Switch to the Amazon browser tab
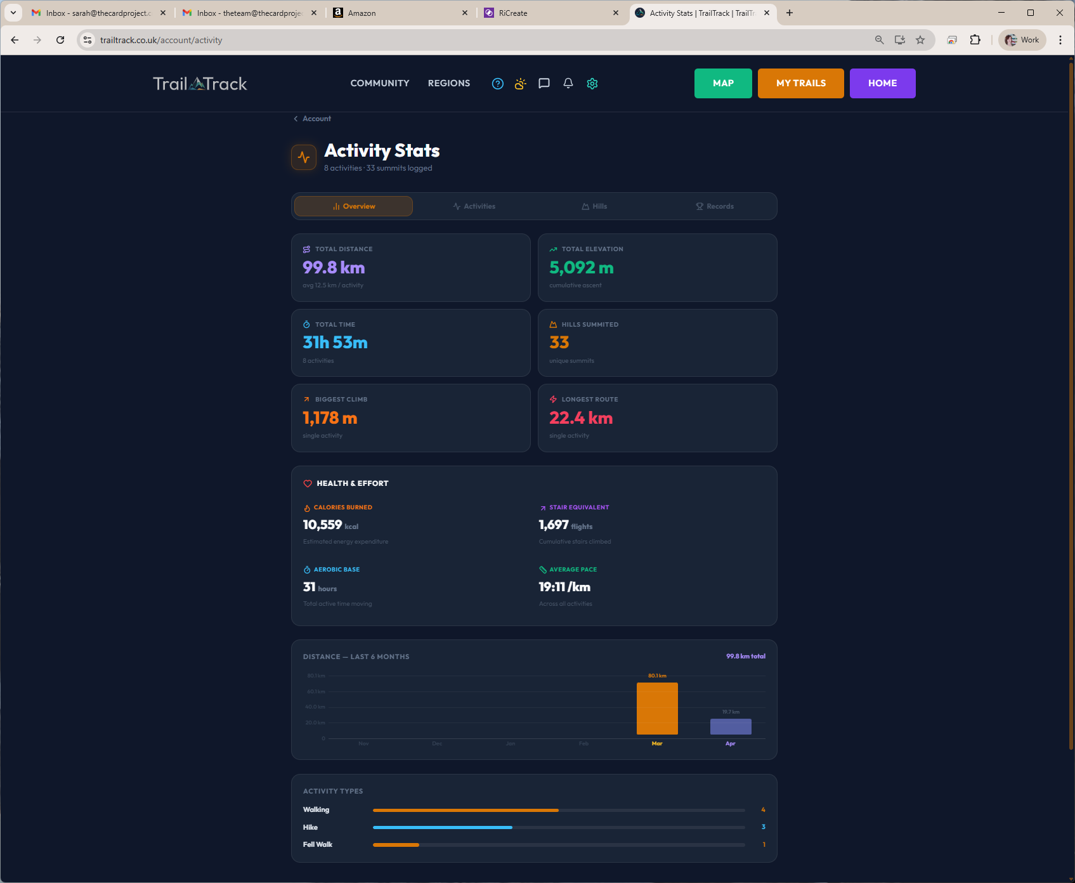1075x883 pixels. pyautogui.click(x=400, y=13)
